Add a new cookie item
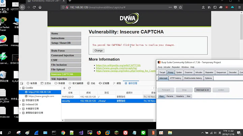The width and height of the screenshot is (243, 136). (x=64, y=88)
